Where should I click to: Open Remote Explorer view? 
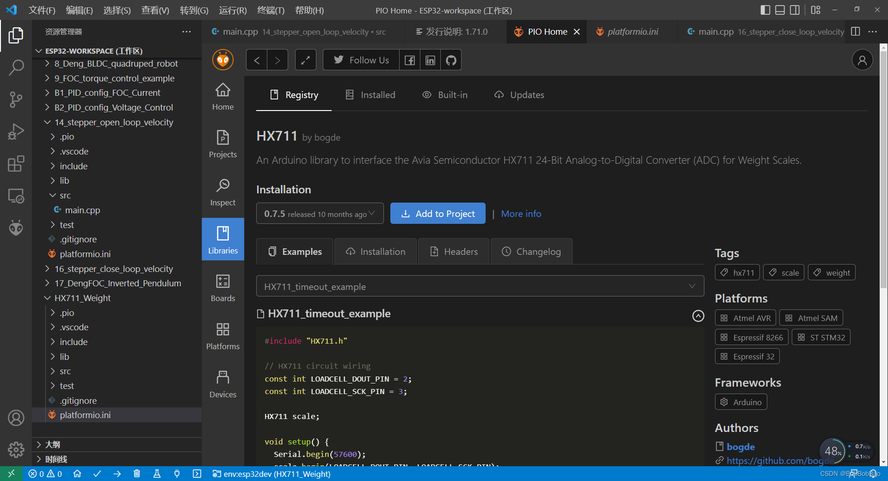point(16,196)
